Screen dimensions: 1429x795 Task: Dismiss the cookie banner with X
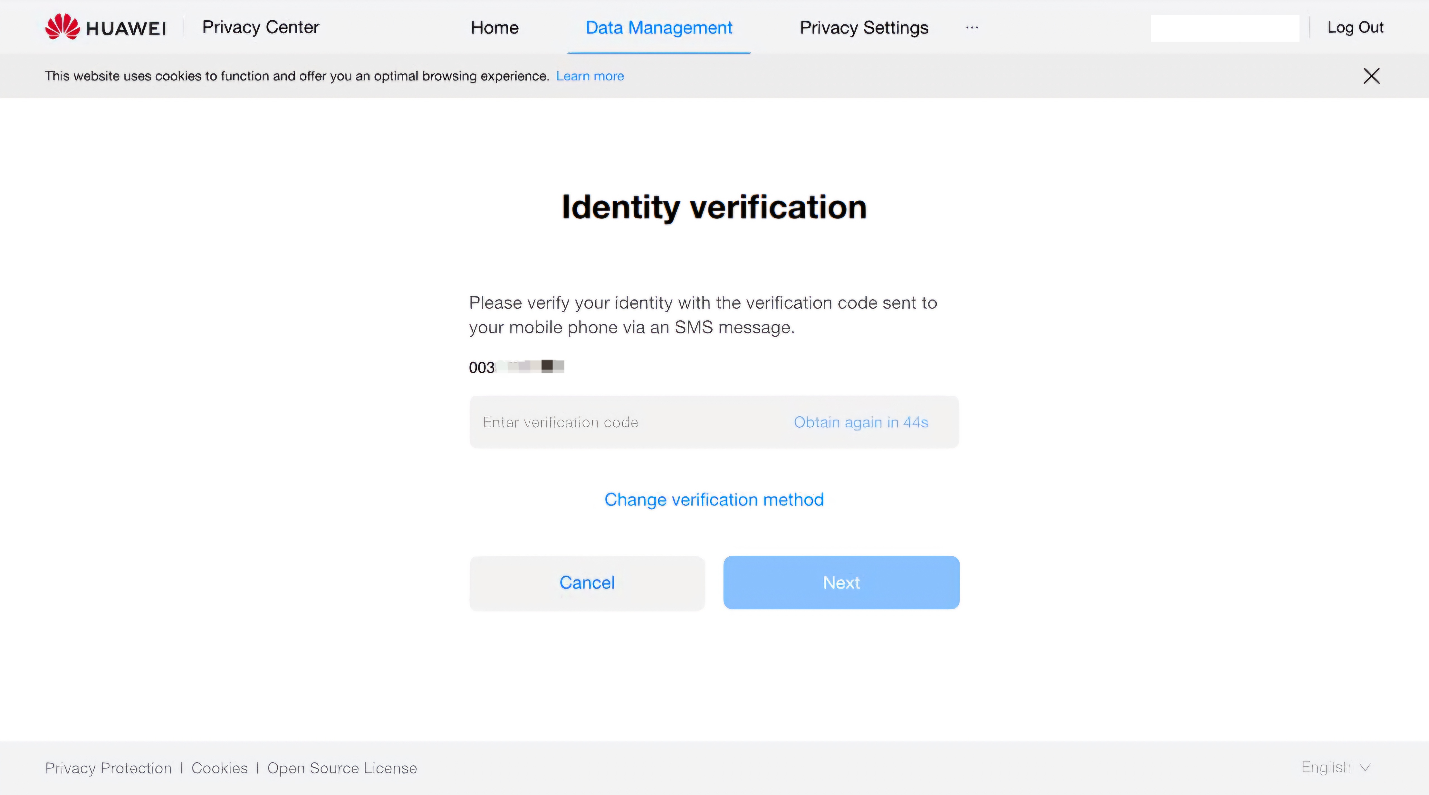(1371, 76)
